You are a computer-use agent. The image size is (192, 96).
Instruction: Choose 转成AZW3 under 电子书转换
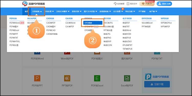(x=127, y=41)
